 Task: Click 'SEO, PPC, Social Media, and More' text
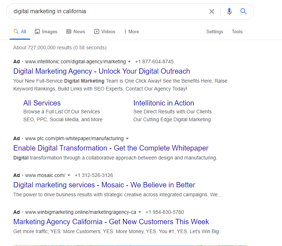click(x=63, y=119)
